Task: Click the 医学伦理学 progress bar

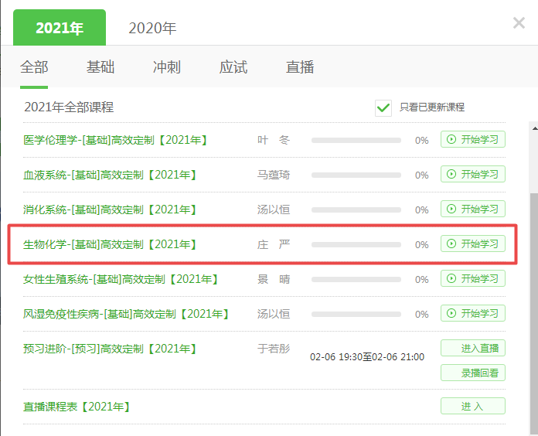Action: [356, 141]
